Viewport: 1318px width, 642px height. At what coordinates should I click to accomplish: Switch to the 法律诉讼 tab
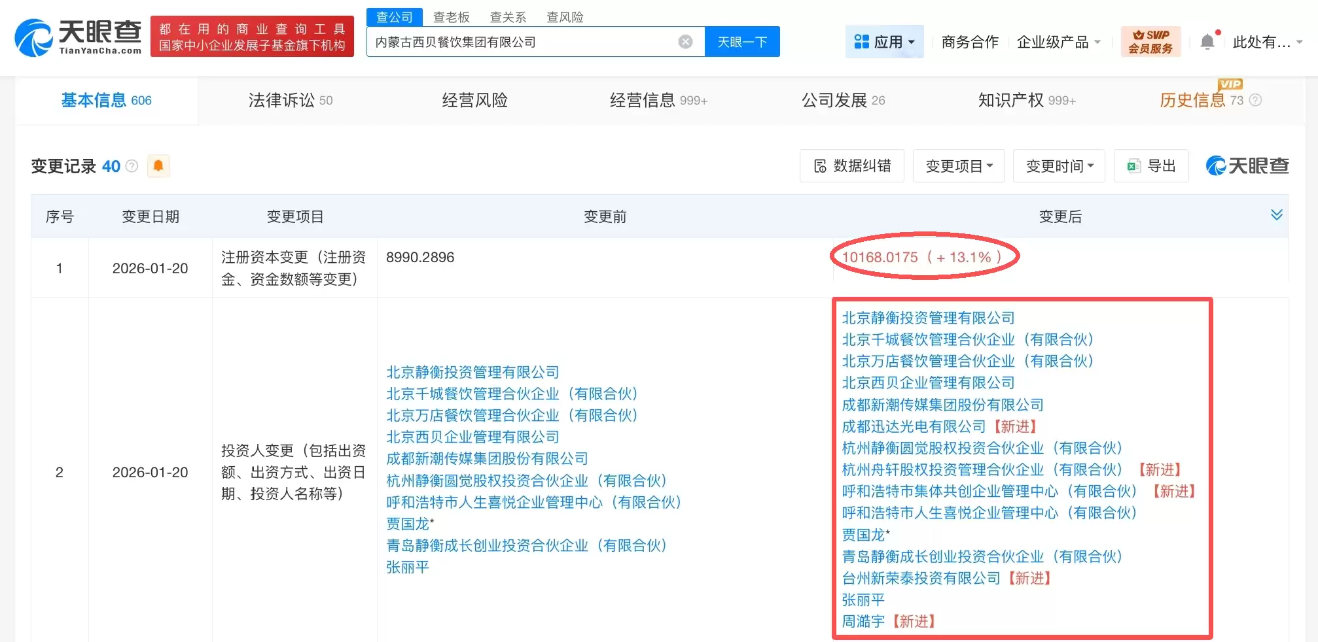click(290, 100)
